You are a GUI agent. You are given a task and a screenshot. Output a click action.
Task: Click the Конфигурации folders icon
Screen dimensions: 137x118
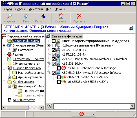[x=9, y=82]
